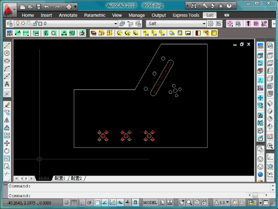278x209 pixels.
Task: Click the Plot printer icon
Action: (x=69, y=7)
